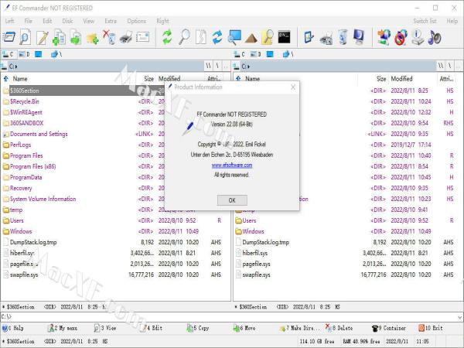Click the copy files green-plus toolbar icon
Viewport: 464px width, 348px height.
click(x=59, y=38)
